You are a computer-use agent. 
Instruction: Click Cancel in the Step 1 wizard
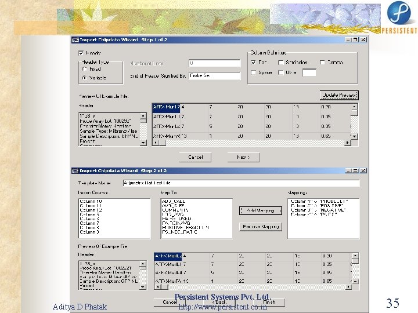(x=195, y=157)
